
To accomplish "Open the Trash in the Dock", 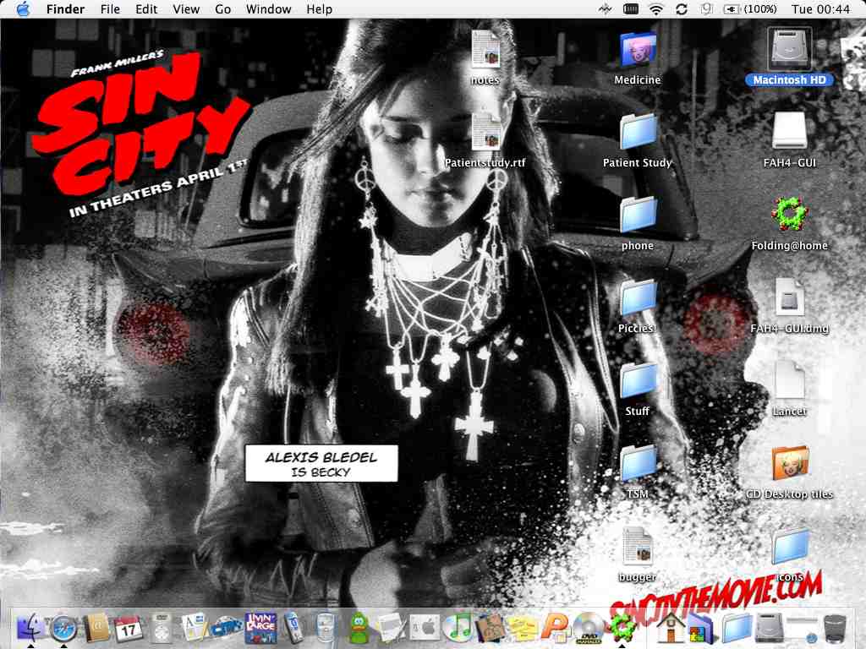I will pyautogui.click(x=835, y=628).
